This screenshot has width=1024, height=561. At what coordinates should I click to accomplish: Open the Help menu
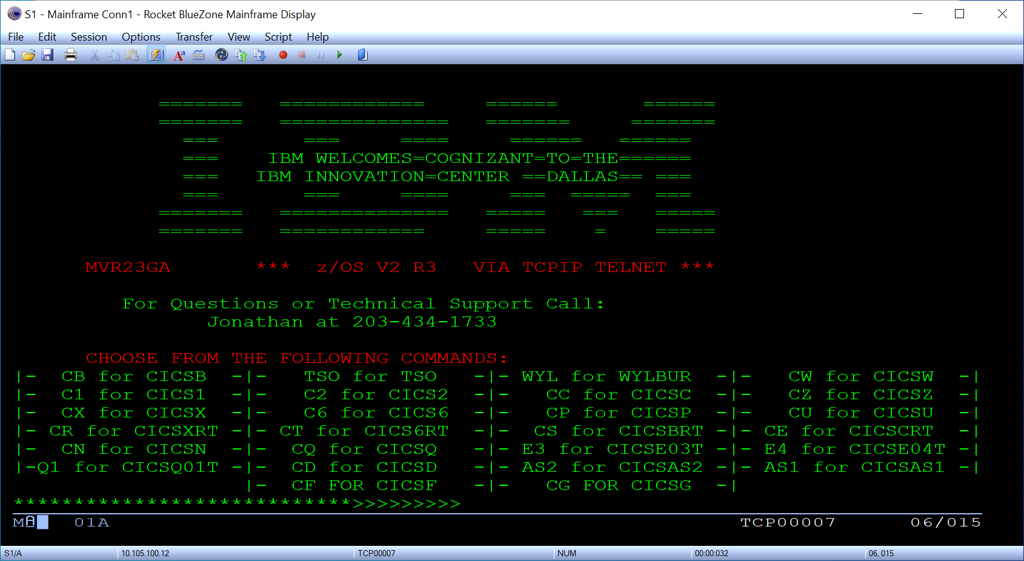[x=318, y=37]
